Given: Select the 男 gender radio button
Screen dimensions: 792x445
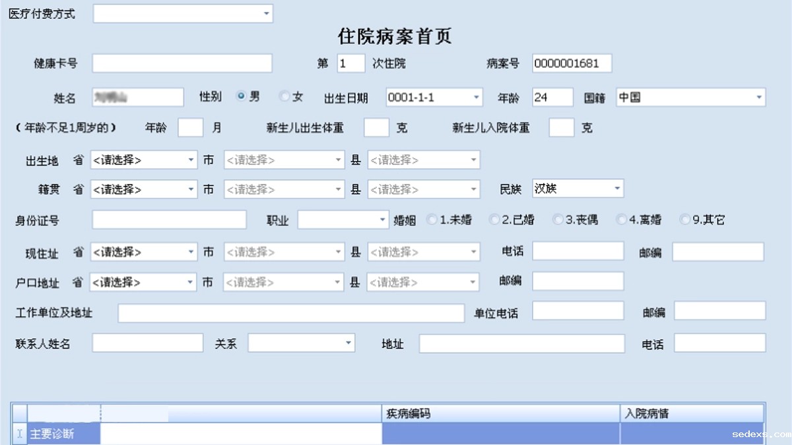Looking at the screenshot, I should [x=241, y=96].
